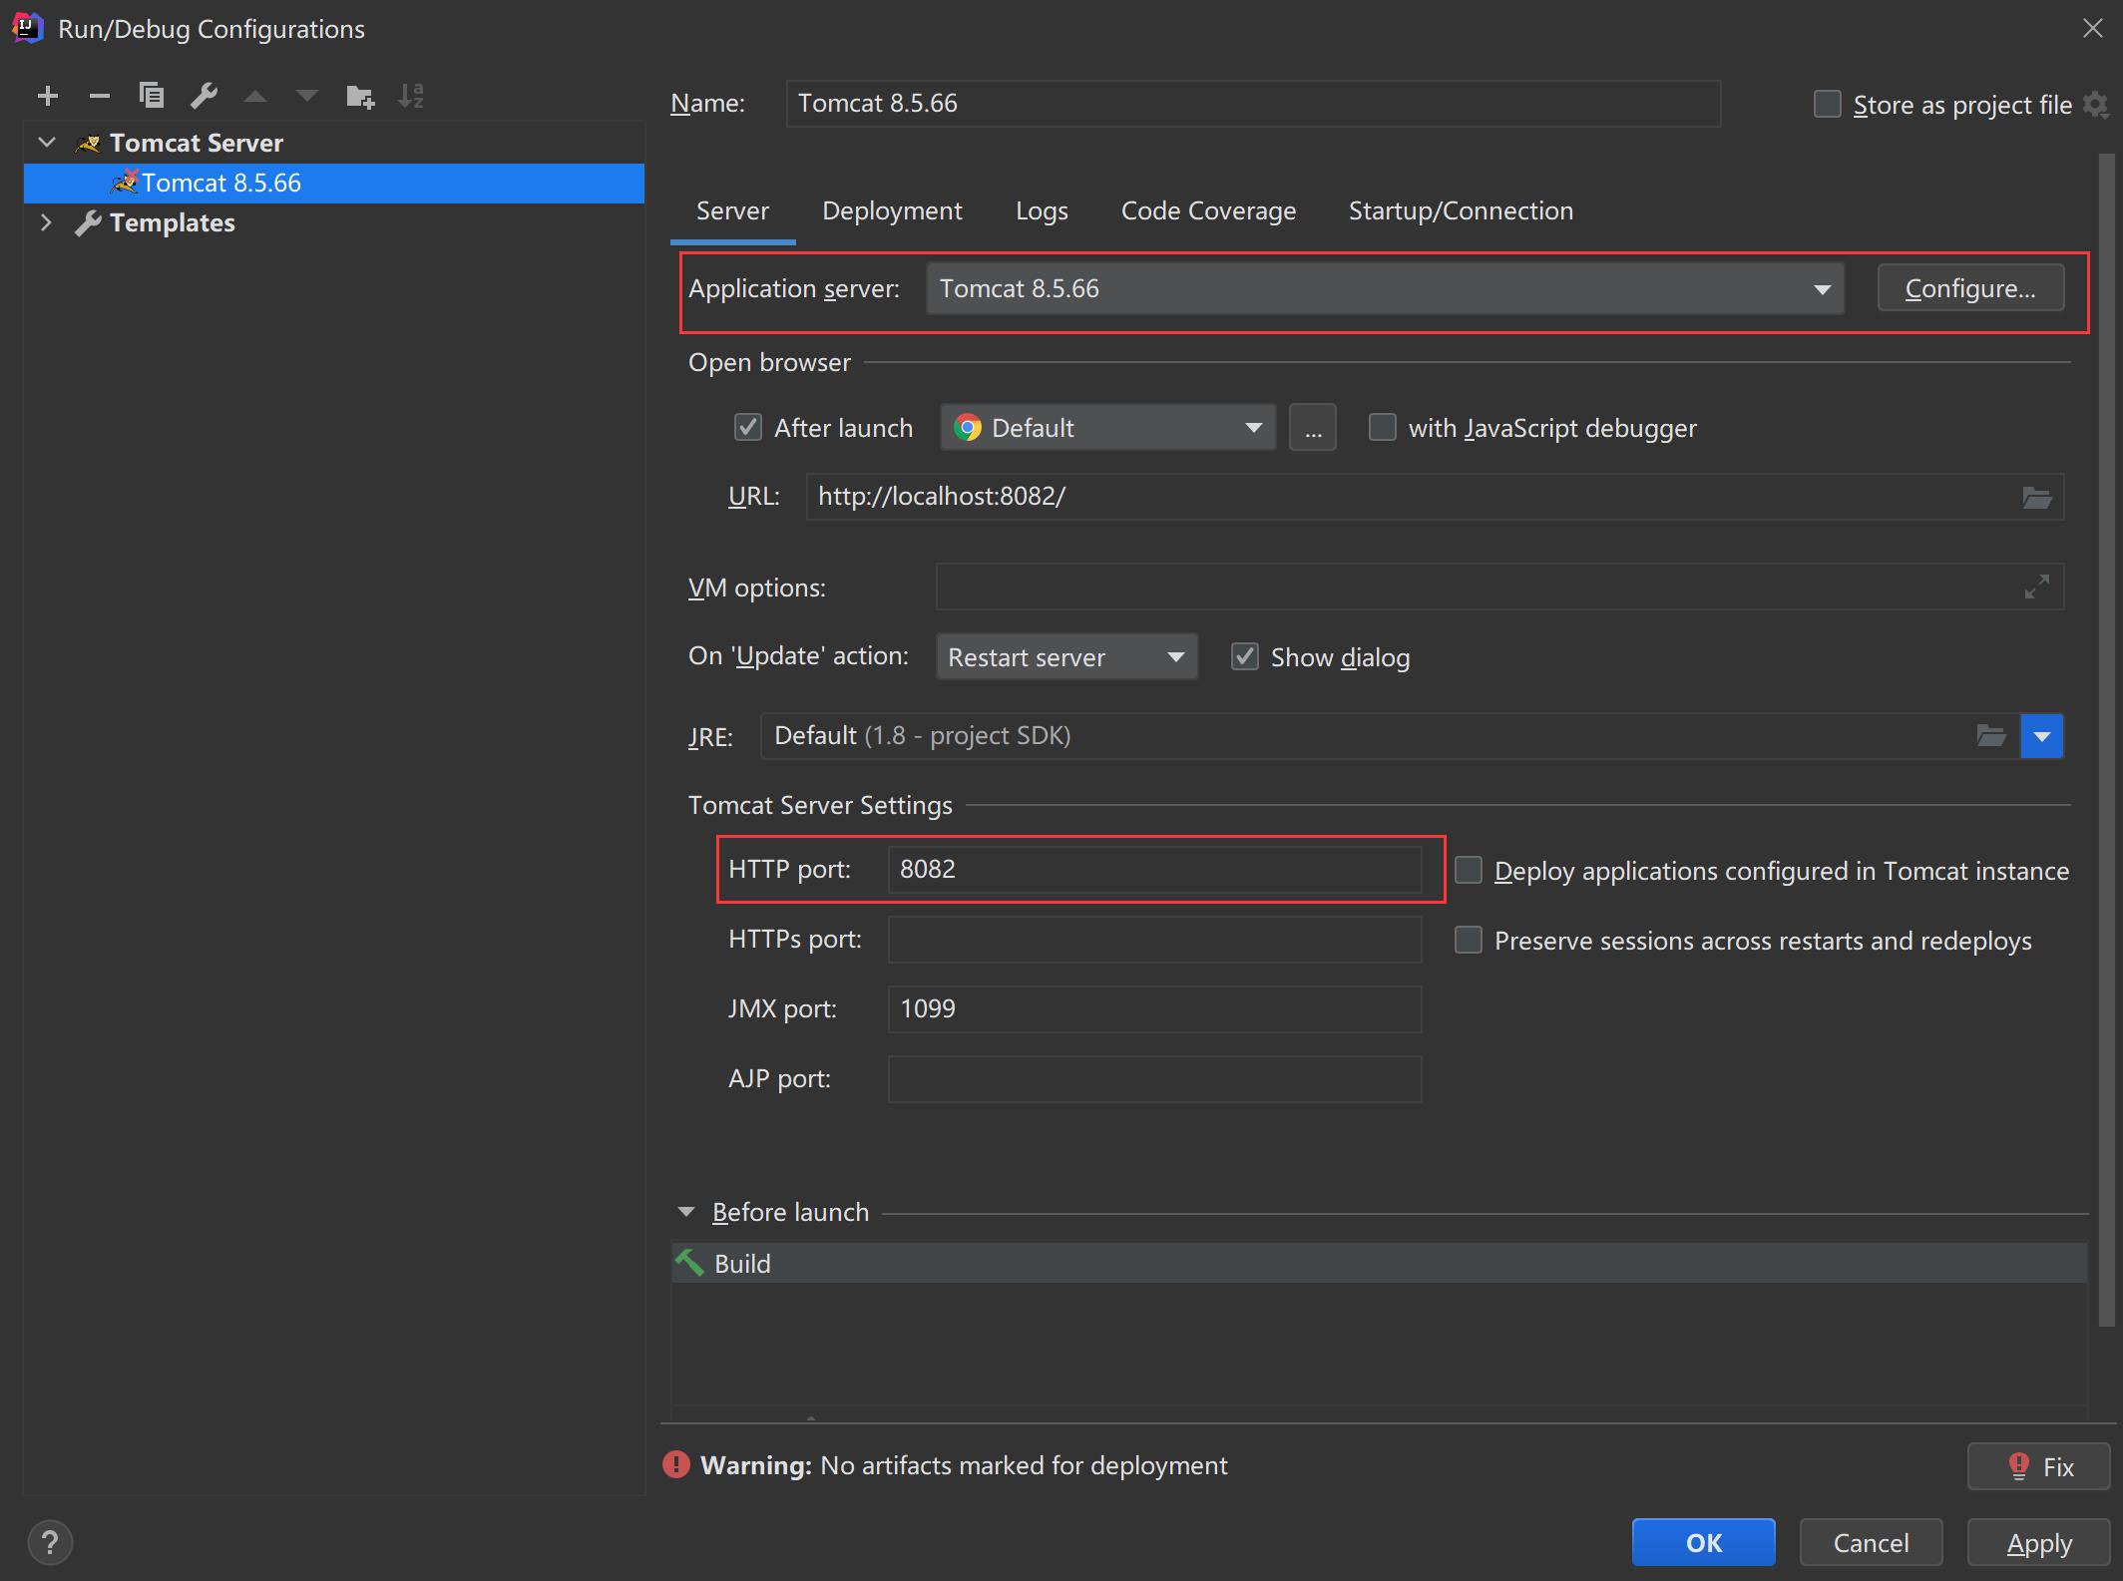Toggle After launch browser checkbox
Viewport: 2123px width, 1581px height.
(746, 427)
